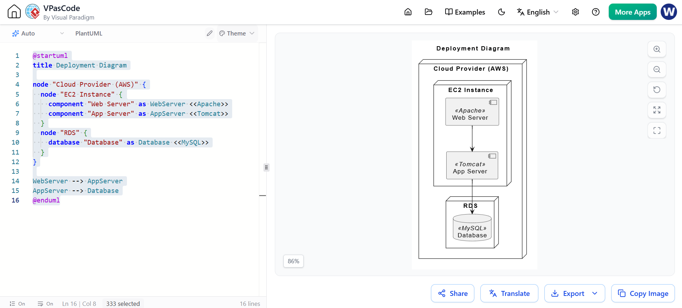Click the database "Database" code line
Screen dimensions: 682x308
(128, 142)
